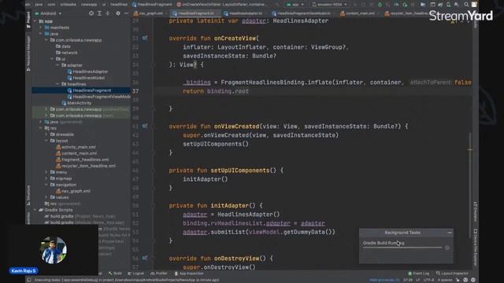Minimize the Background Tasks popup
Image resolution: width=504 pixels, height=283 pixels.
coord(450,233)
